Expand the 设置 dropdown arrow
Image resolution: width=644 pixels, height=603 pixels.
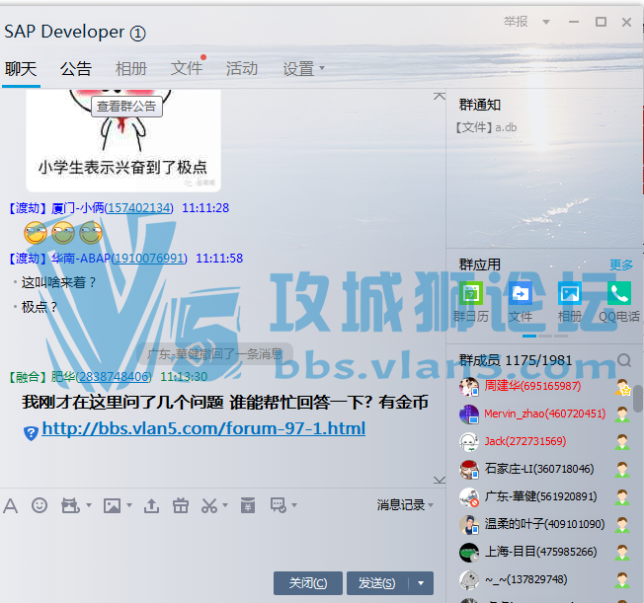click(x=322, y=68)
